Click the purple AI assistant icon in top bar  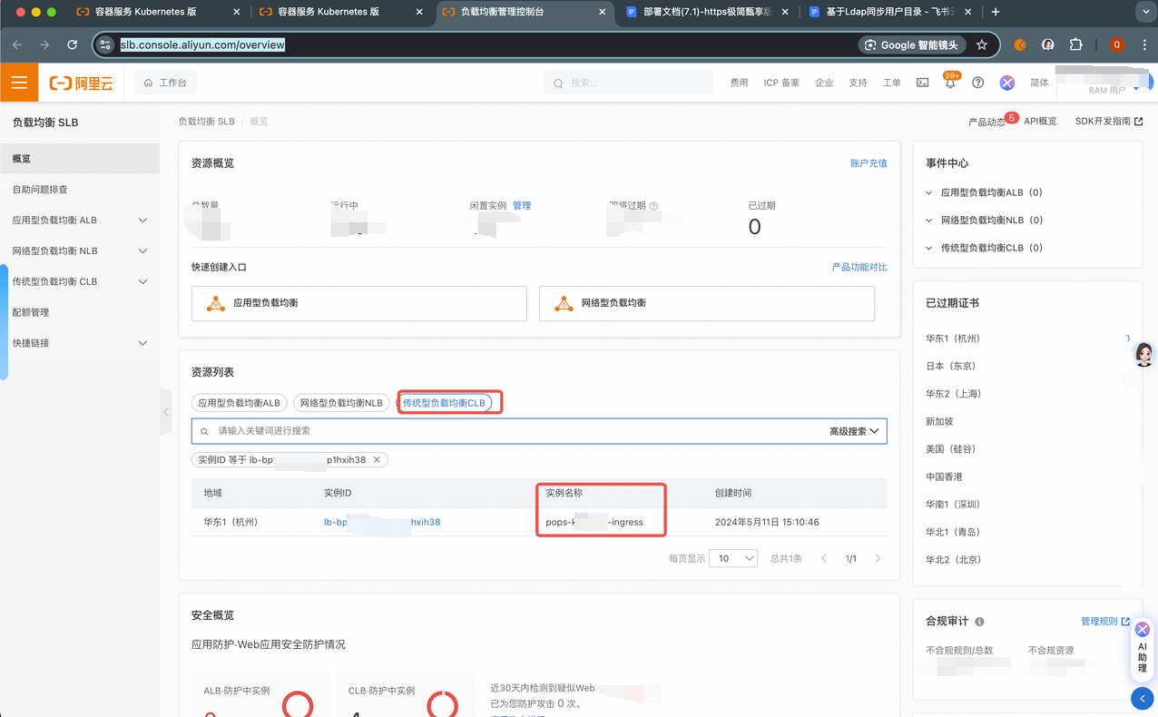click(1006, 83)
